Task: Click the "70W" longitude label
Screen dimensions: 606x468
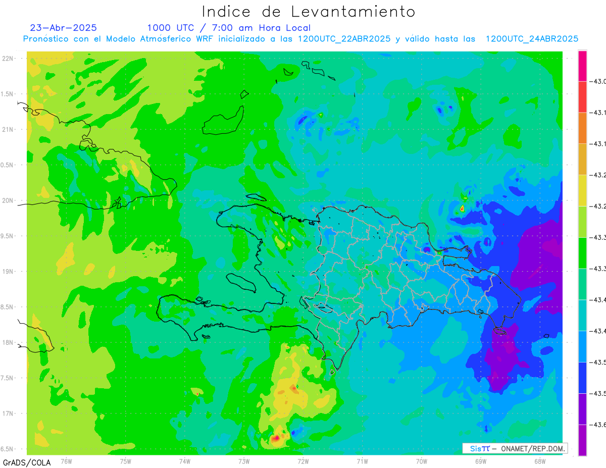Action: click(x=421, y=461)
